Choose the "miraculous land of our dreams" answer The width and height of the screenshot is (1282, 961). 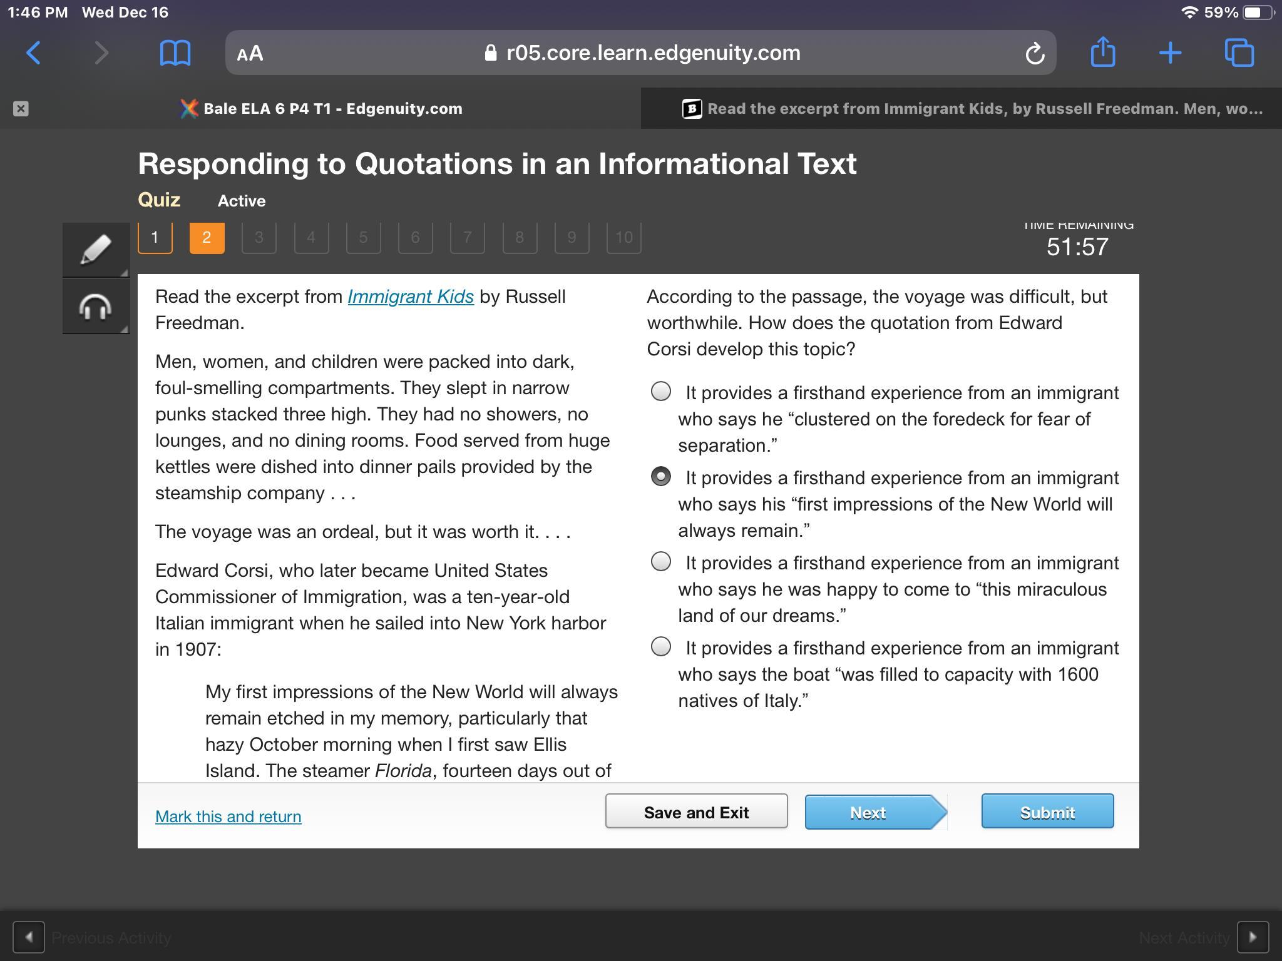(x=661, y=562)
